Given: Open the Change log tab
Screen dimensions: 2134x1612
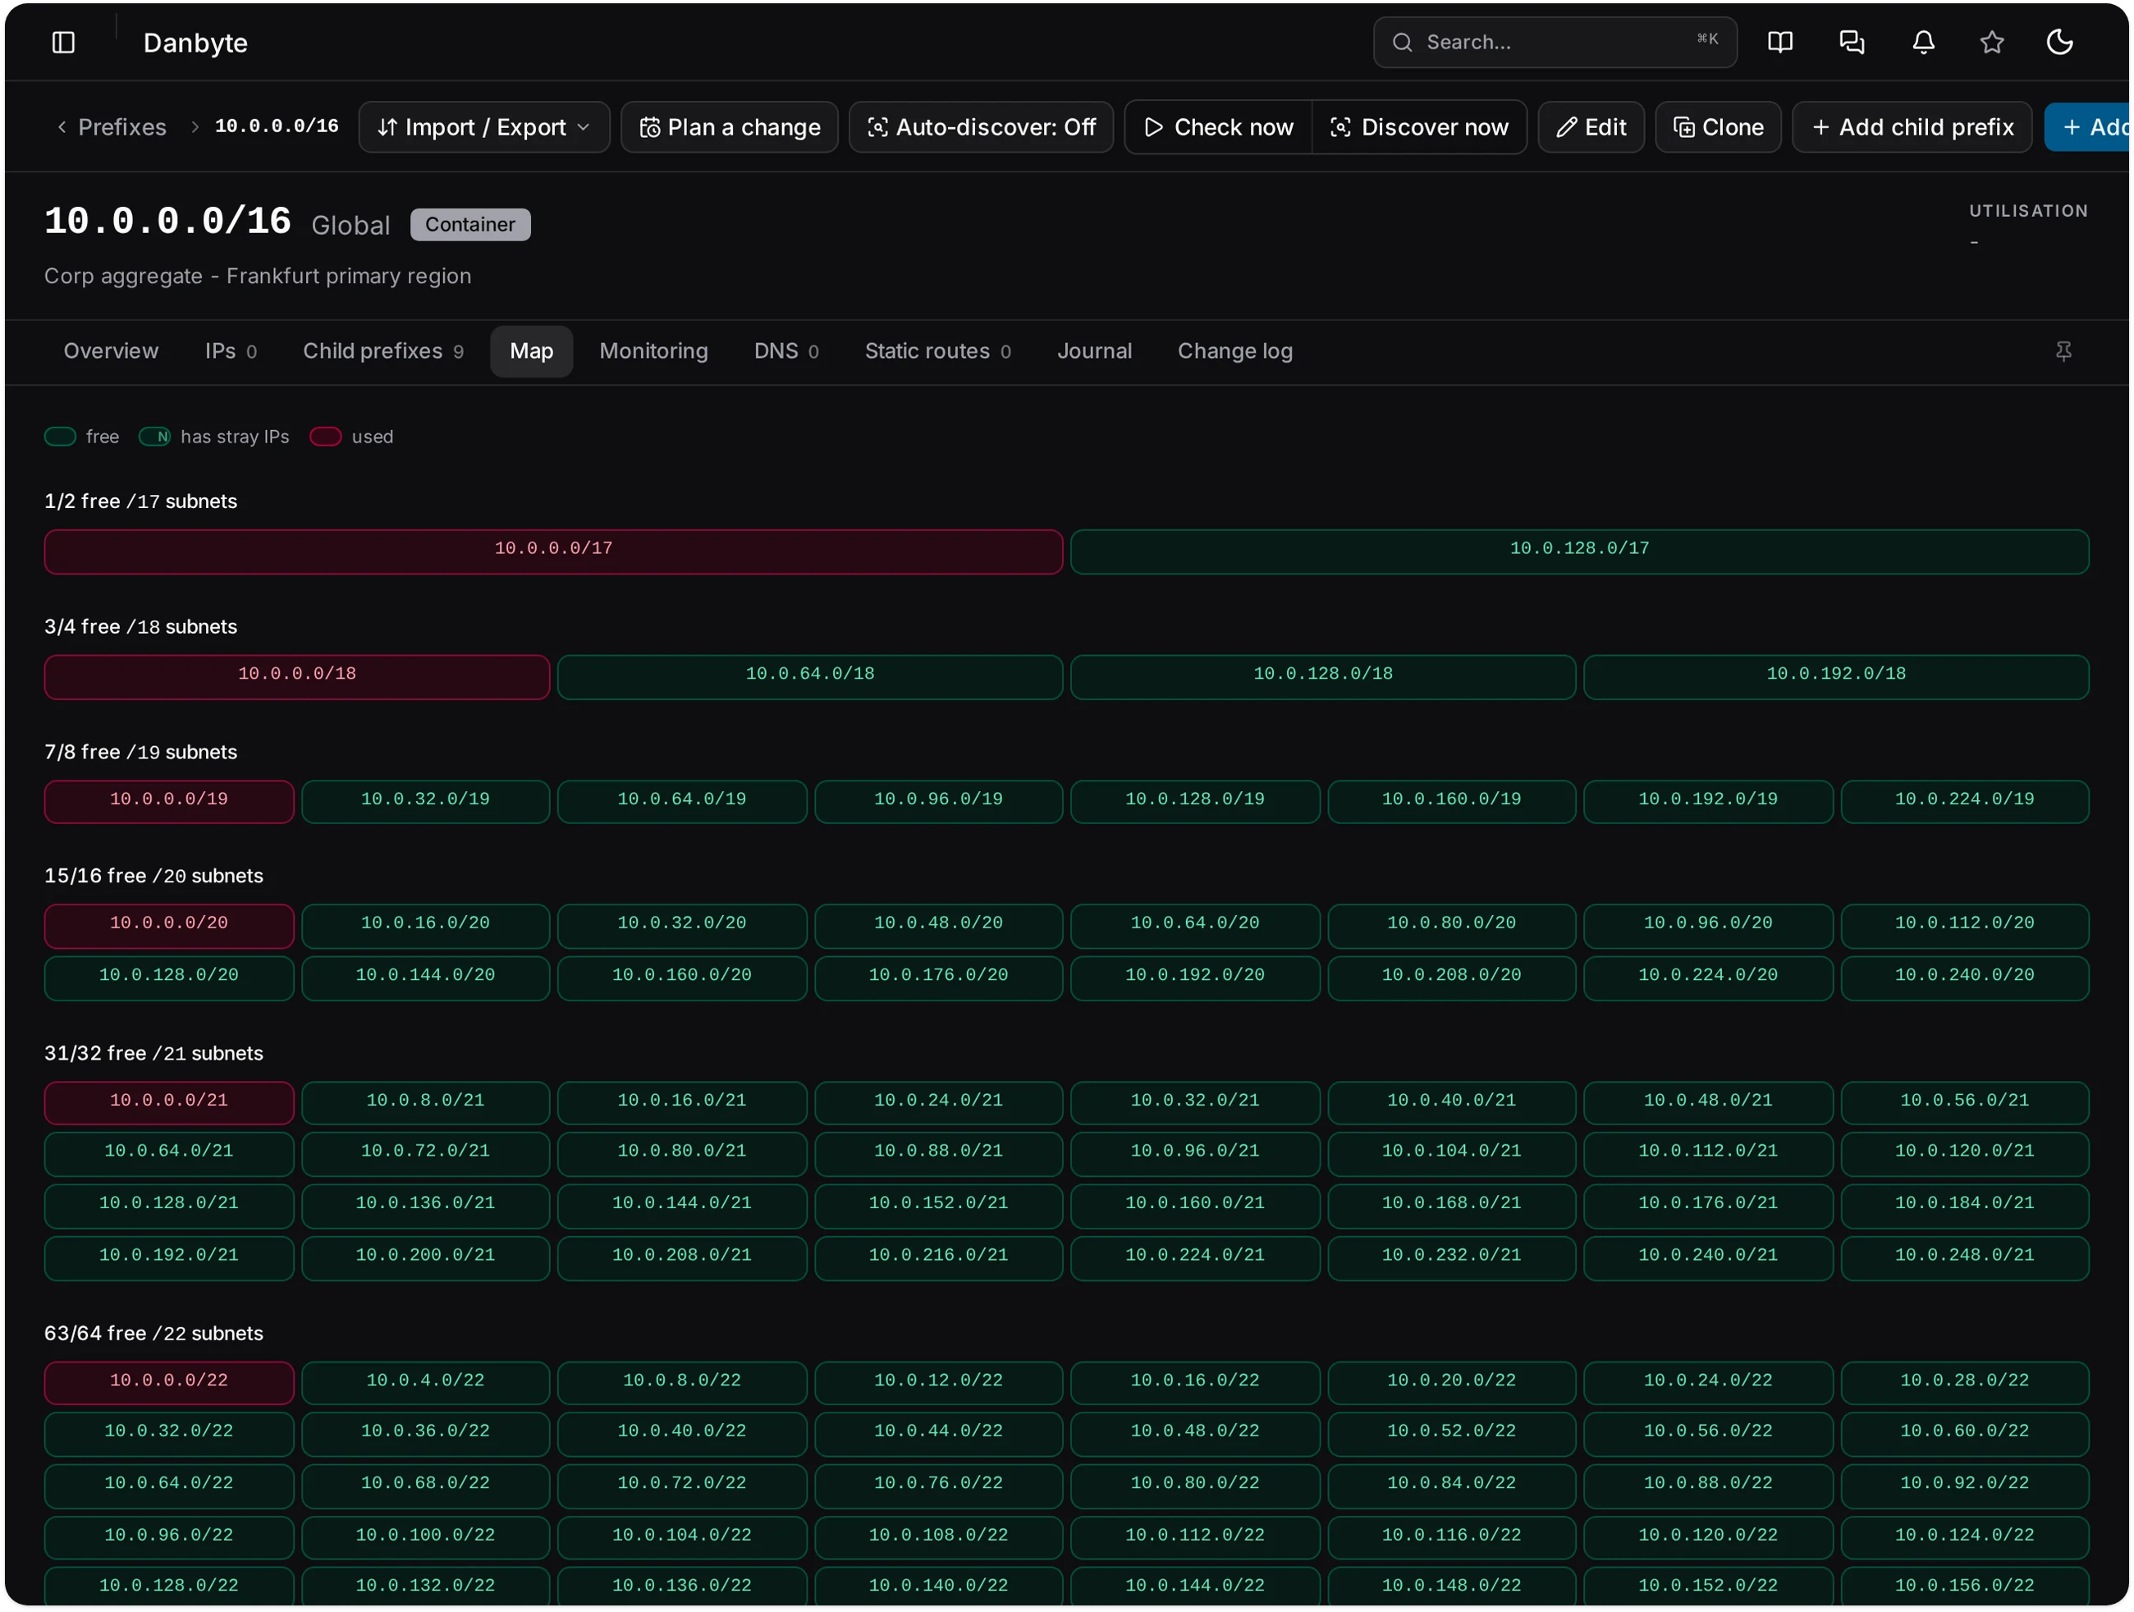Looking at the screenshot, I should 1235,351.
